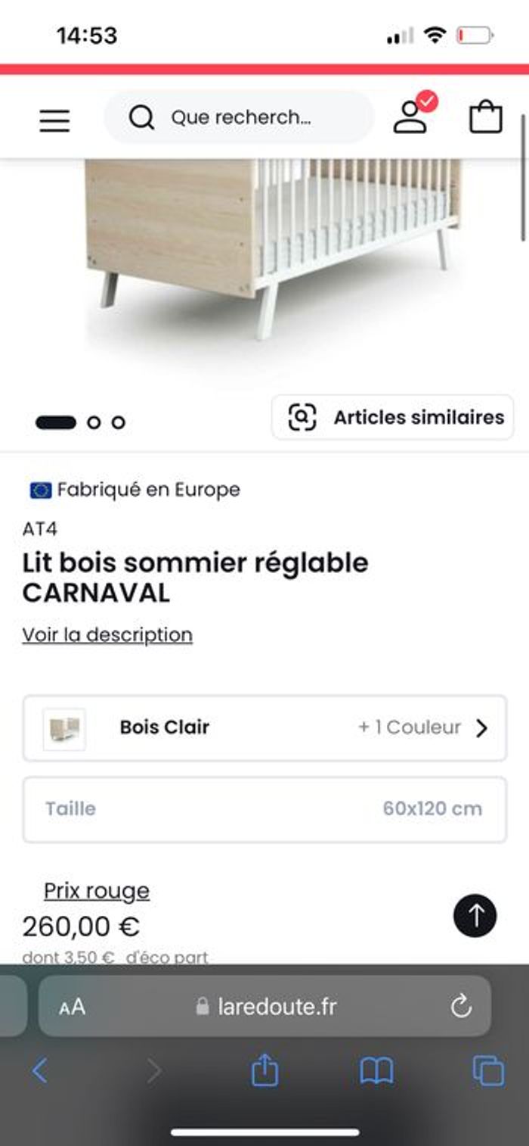Select the third image carousel dot
Screen dimensions: 529x1146
(x=118, y=422)
